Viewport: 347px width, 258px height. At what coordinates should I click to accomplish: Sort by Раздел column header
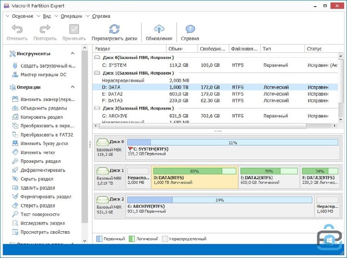[129, 48]
